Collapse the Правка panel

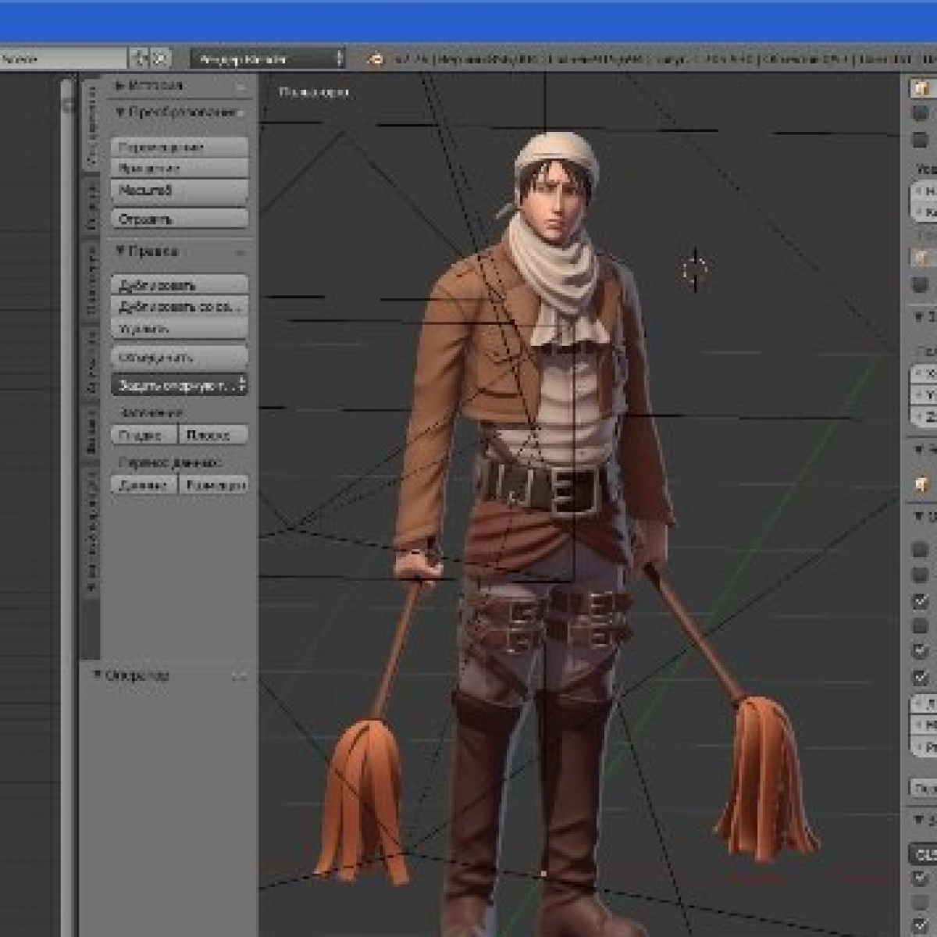click(x=120, y=251)
